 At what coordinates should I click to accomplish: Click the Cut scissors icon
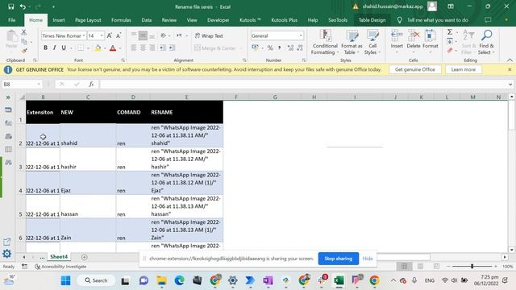pos(23,32)
